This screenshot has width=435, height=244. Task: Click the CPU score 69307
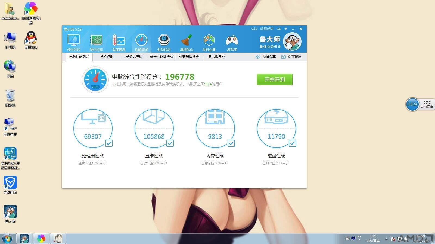93,137
